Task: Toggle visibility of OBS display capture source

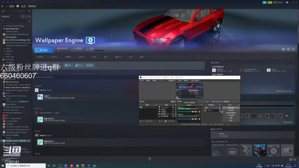Action: 173,116
